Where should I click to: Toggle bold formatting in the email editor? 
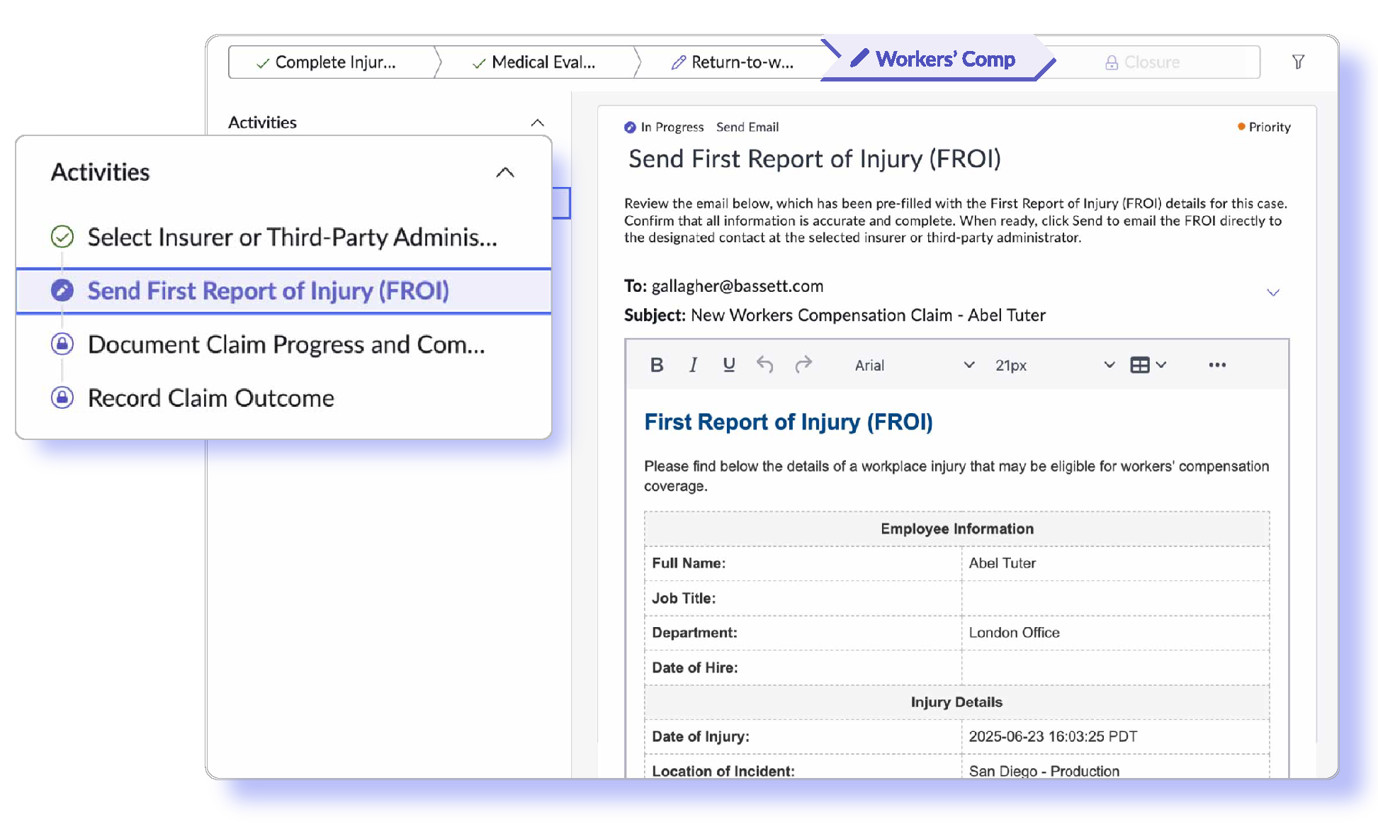tap(656, 365)
